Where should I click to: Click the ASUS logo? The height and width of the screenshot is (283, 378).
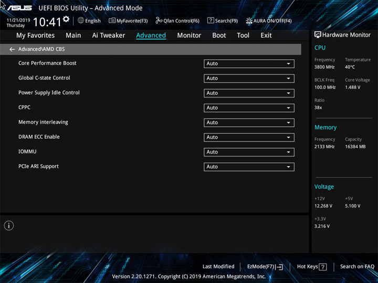[x=19, y=8]
